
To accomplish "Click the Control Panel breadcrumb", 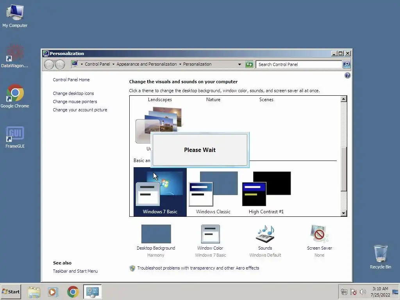I will point(97,64).
